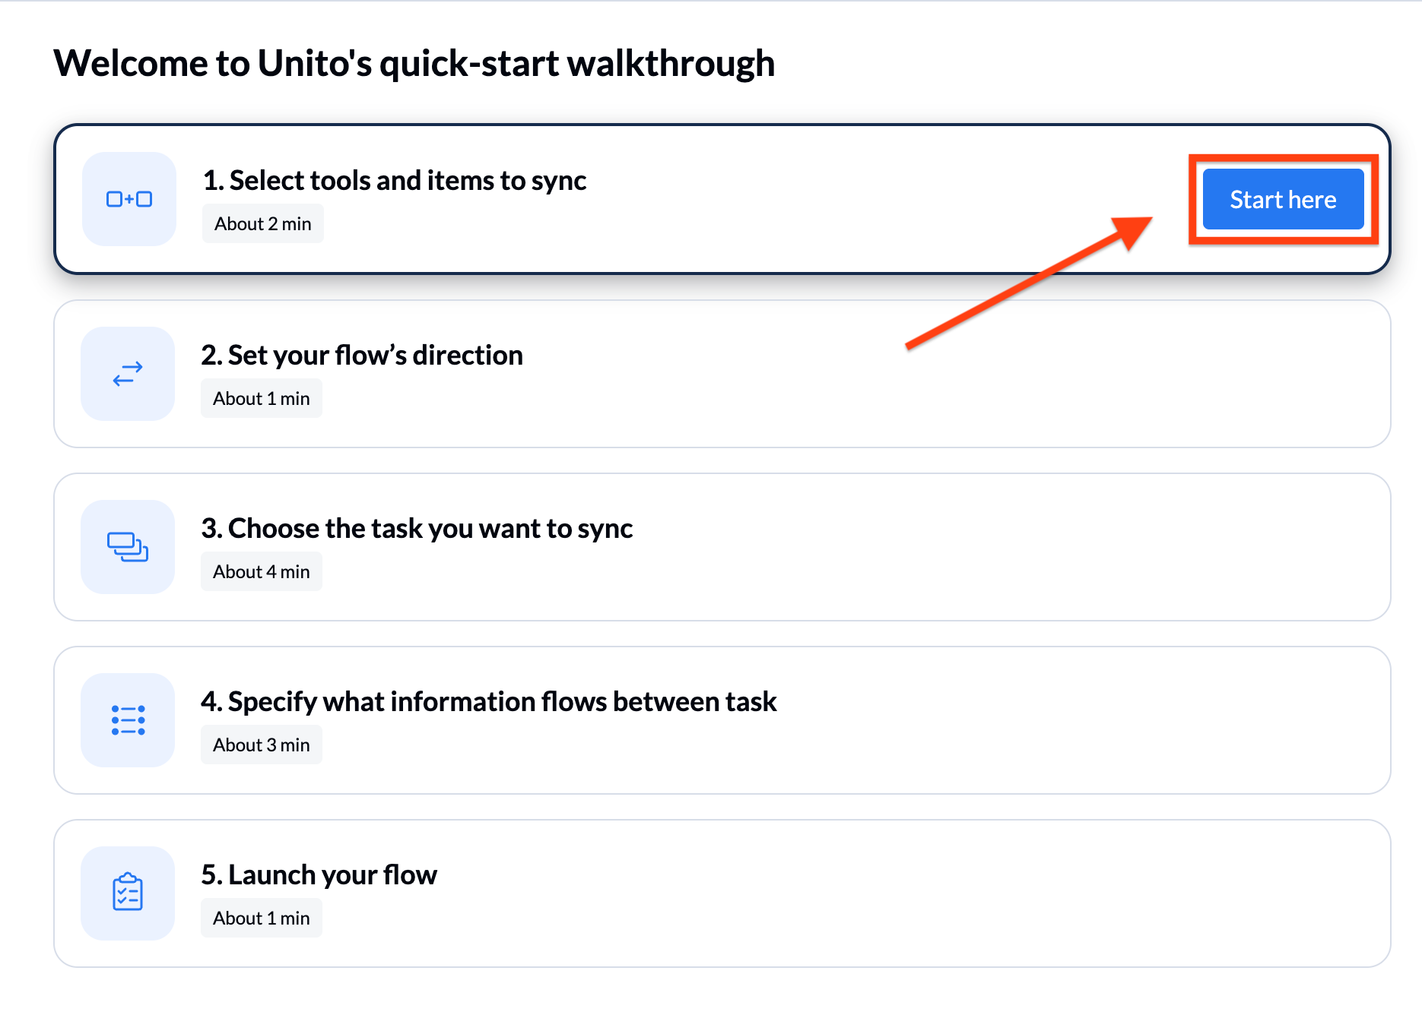
Task: Click the walkthrough heading at the top
Action: point(414,63)
